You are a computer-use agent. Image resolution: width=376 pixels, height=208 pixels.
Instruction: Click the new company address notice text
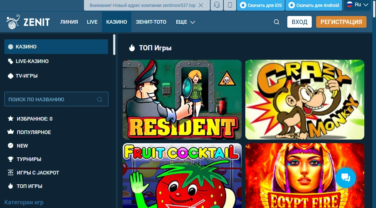pyautogui.click(x=142, y=5)
